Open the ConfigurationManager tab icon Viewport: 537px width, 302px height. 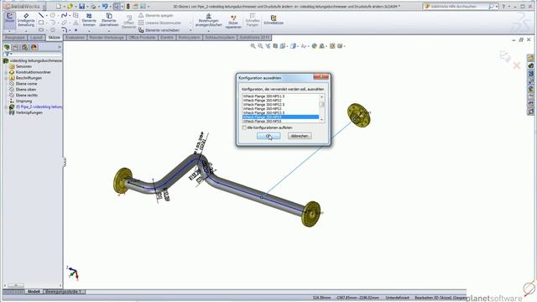24,47
